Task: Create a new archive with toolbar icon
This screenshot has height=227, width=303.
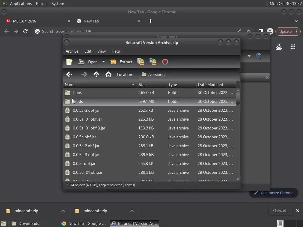Action: coord(69,62)
